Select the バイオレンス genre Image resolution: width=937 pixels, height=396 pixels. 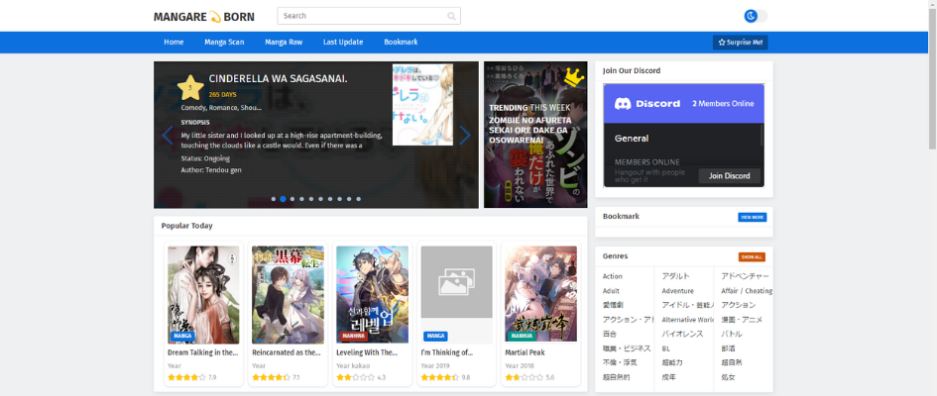[683, 334]
